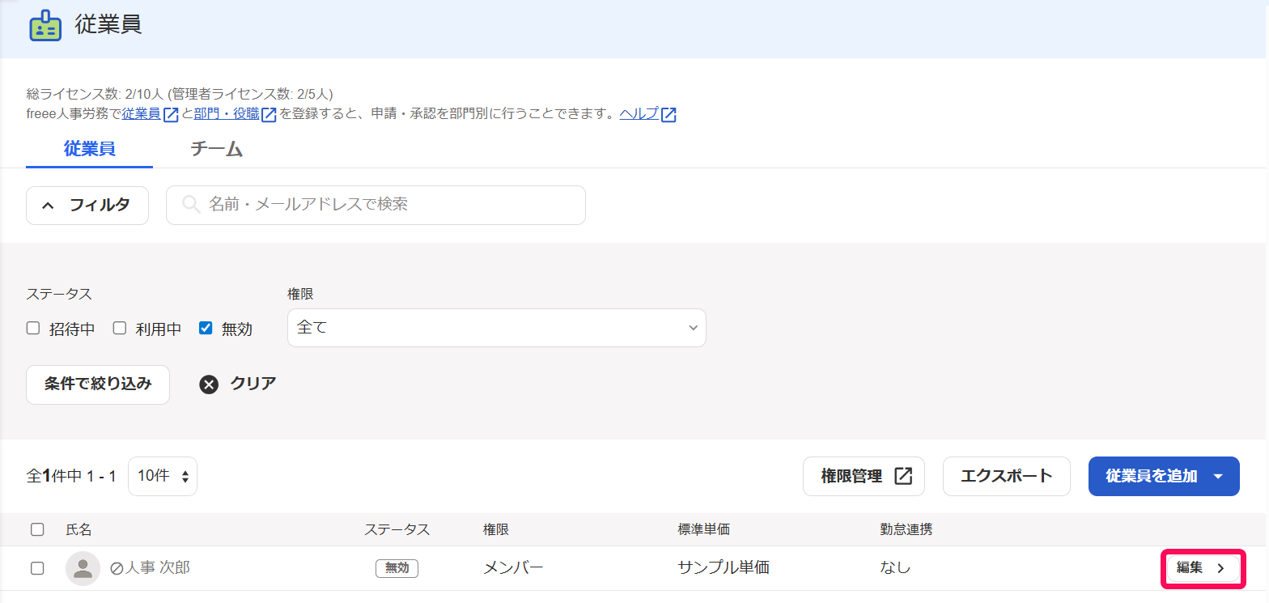The image size is (1269, 603).
Task: Click the なし value in the 勤怠連携 column
Action: 895,568
